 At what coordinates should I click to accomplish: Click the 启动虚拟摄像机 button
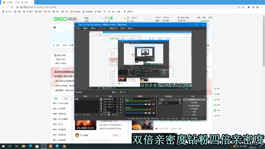(x=194, y=106)
